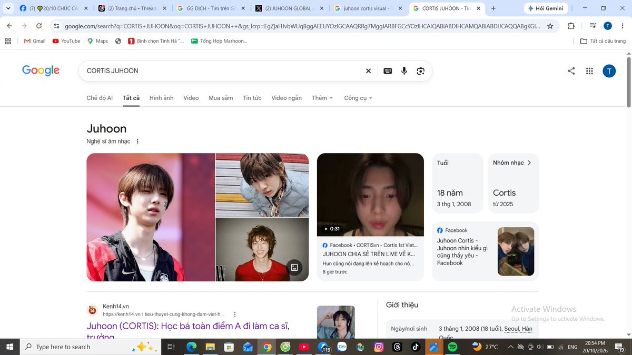Open more options for the Kenh14.vn result
The height and width of the screenshot is (355, 632).
(x=235, y=314)
